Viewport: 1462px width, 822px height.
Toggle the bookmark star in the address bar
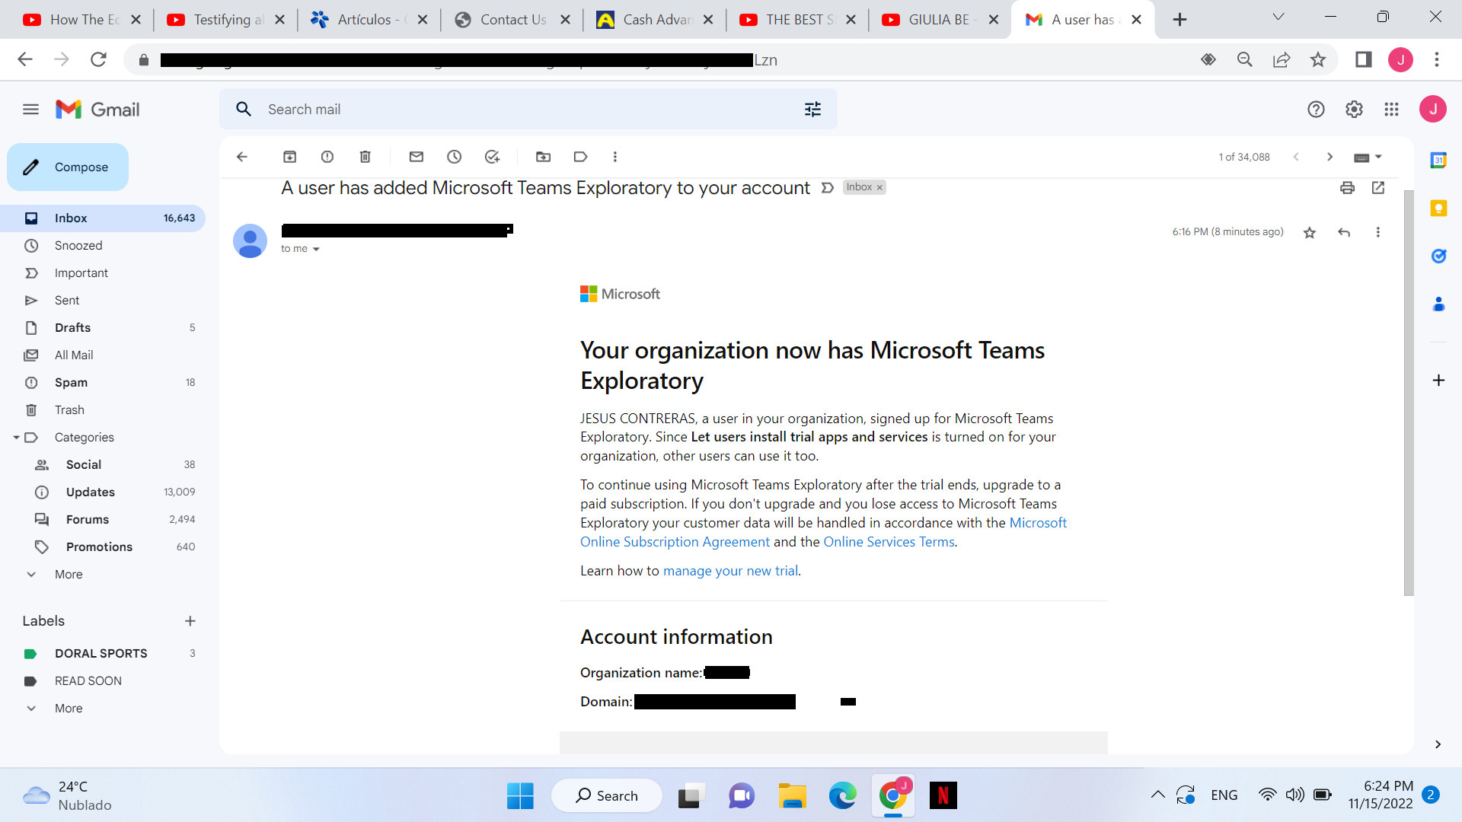tap(1318, 59)
